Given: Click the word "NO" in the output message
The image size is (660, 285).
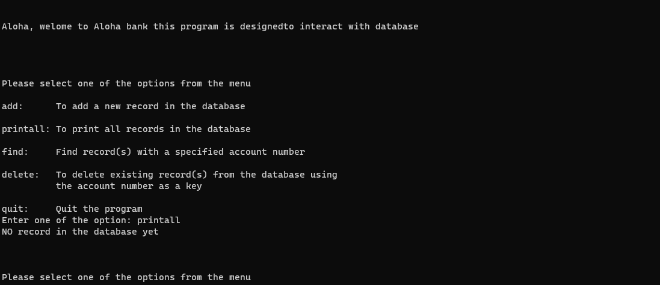Looking at the screenshot, I should (7, 232).
